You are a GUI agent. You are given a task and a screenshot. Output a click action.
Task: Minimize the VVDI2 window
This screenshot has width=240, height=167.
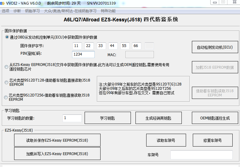click(x=215, y=2)
